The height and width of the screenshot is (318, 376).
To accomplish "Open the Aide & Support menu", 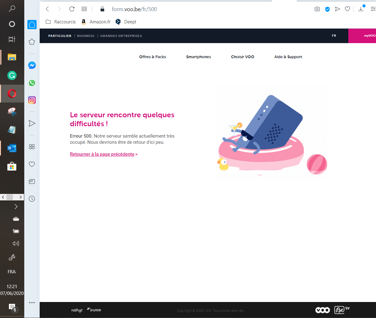I will (x=288, y=57).
